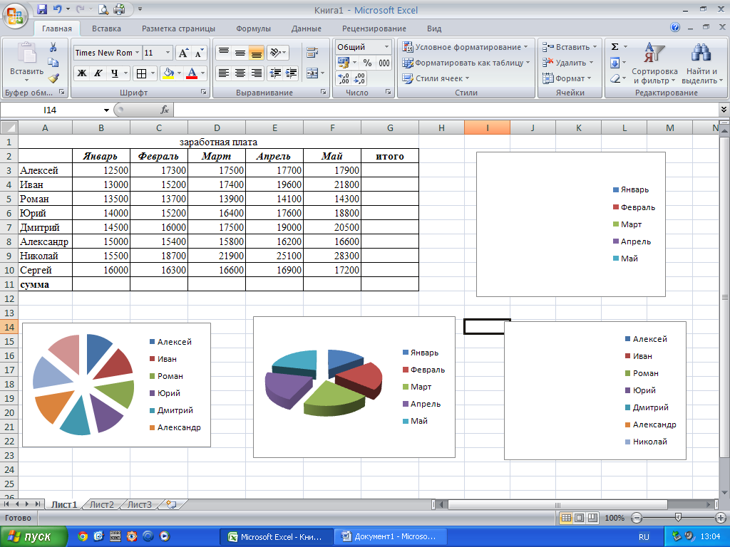The height and width of the screenshot is (547, 730).
Task: Toggle wrap text in cell
Action: pyautogui.click(x=312, y=53)
